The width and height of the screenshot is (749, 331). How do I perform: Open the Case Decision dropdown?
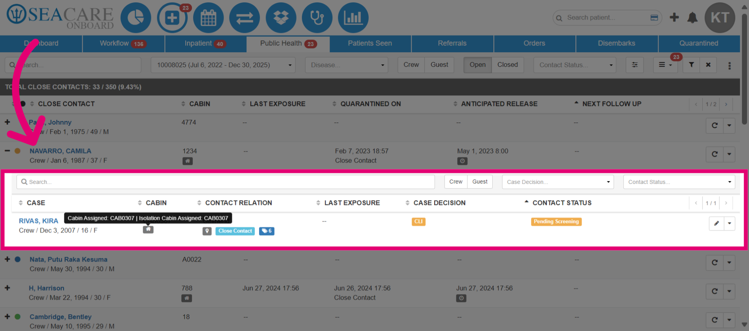[x=558, y=182]
